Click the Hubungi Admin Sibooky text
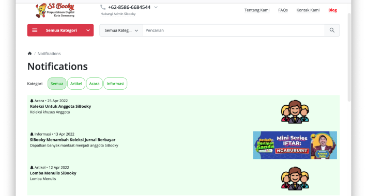 [118, 14]
